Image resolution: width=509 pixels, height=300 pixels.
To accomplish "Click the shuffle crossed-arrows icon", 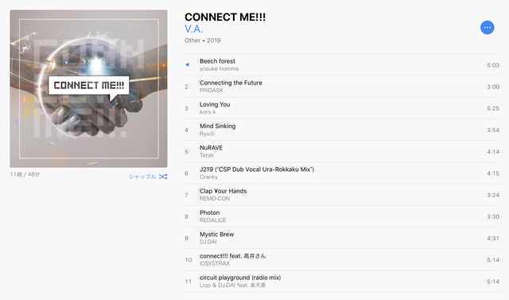I will pos(163,177).
